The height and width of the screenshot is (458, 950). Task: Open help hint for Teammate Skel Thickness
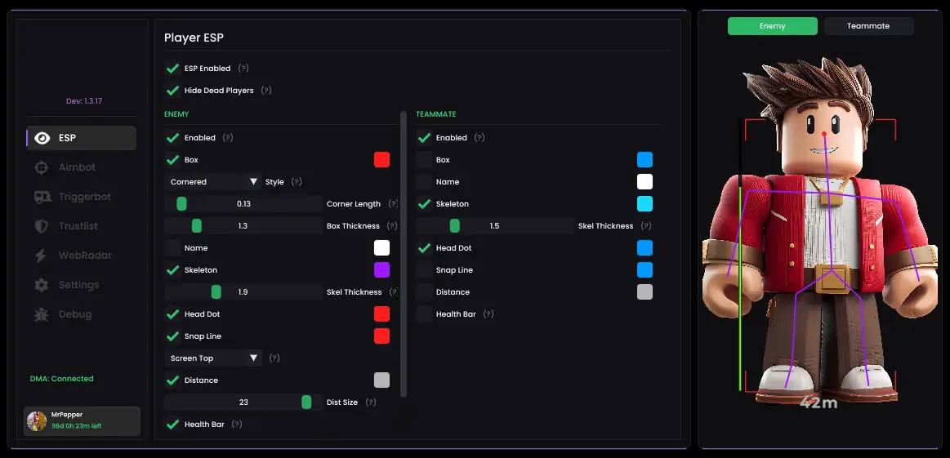coord(646,226)
